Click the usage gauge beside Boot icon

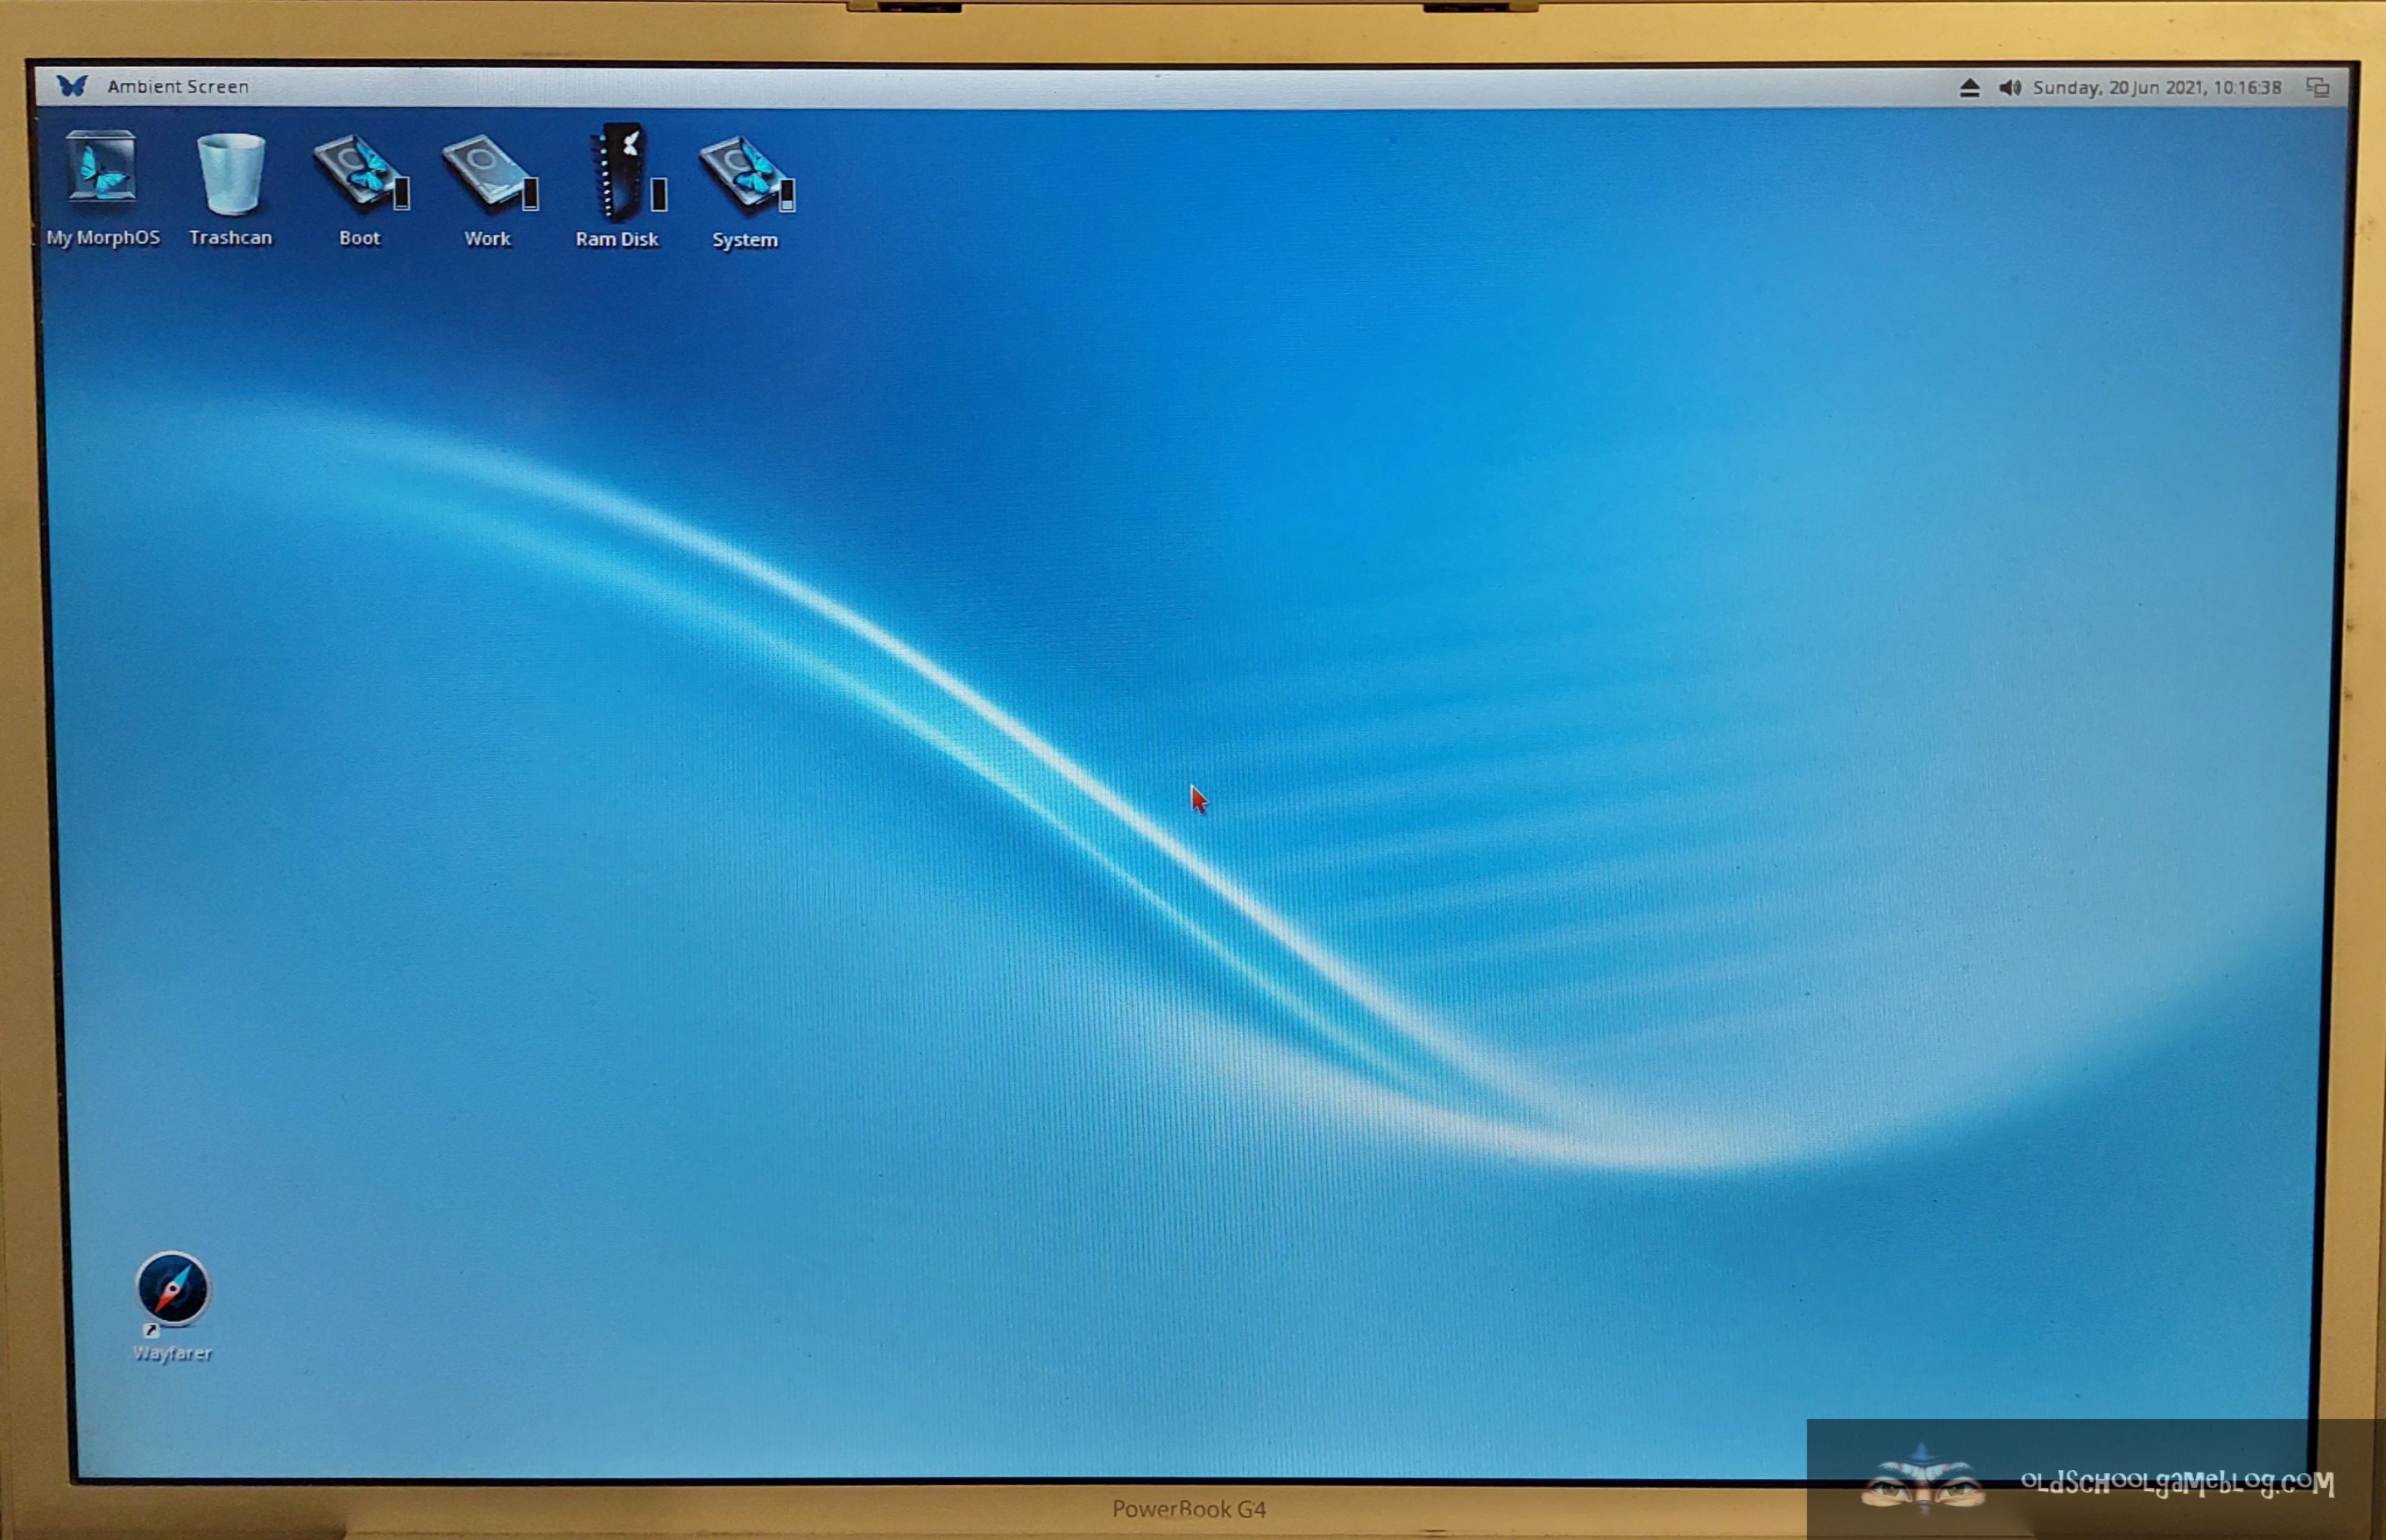point(401,193)
